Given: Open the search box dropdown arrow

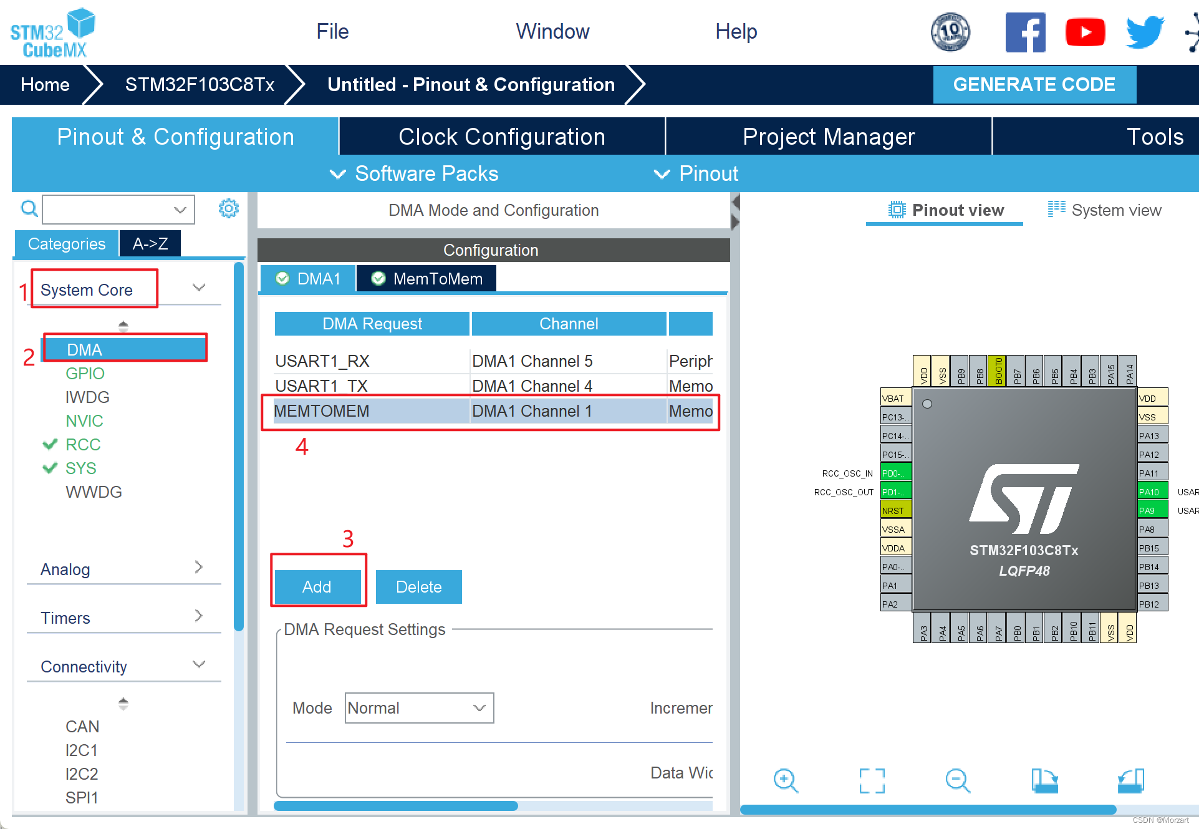Looking at the screenshot, I should (x=180, y=210).
